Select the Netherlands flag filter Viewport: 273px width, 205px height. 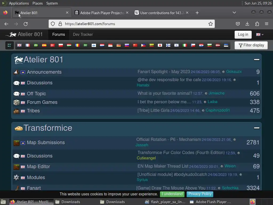102,45
